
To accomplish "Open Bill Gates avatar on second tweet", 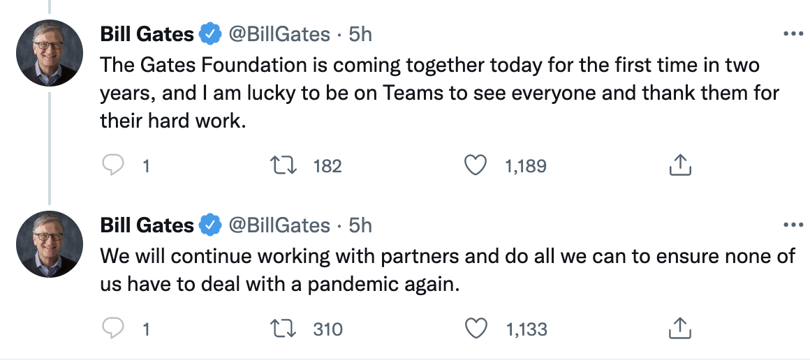I will [50, 245].
